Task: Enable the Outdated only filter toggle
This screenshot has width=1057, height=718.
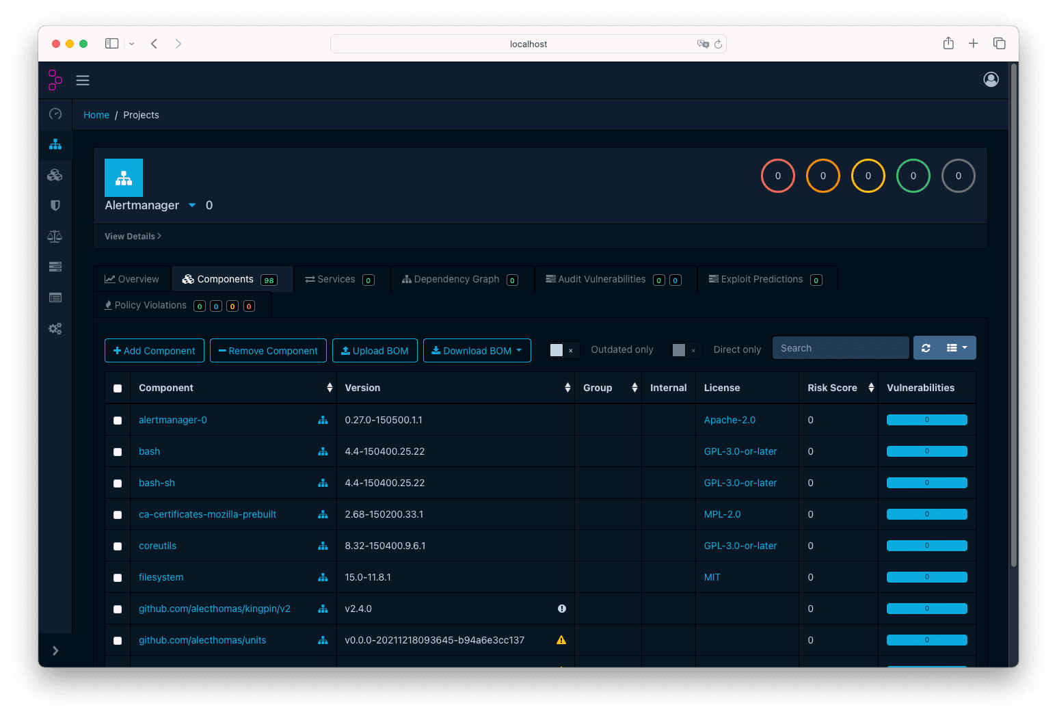Action: 557,349
